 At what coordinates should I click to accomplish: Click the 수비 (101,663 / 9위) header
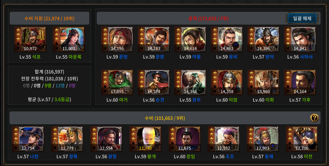165,118
